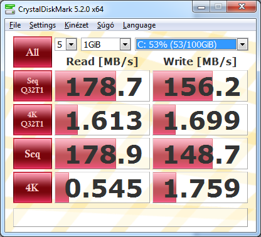Image resolution: width=261 pixels, height=237 pixels.
Task: Start the 4K test
Action: [33, 187]
